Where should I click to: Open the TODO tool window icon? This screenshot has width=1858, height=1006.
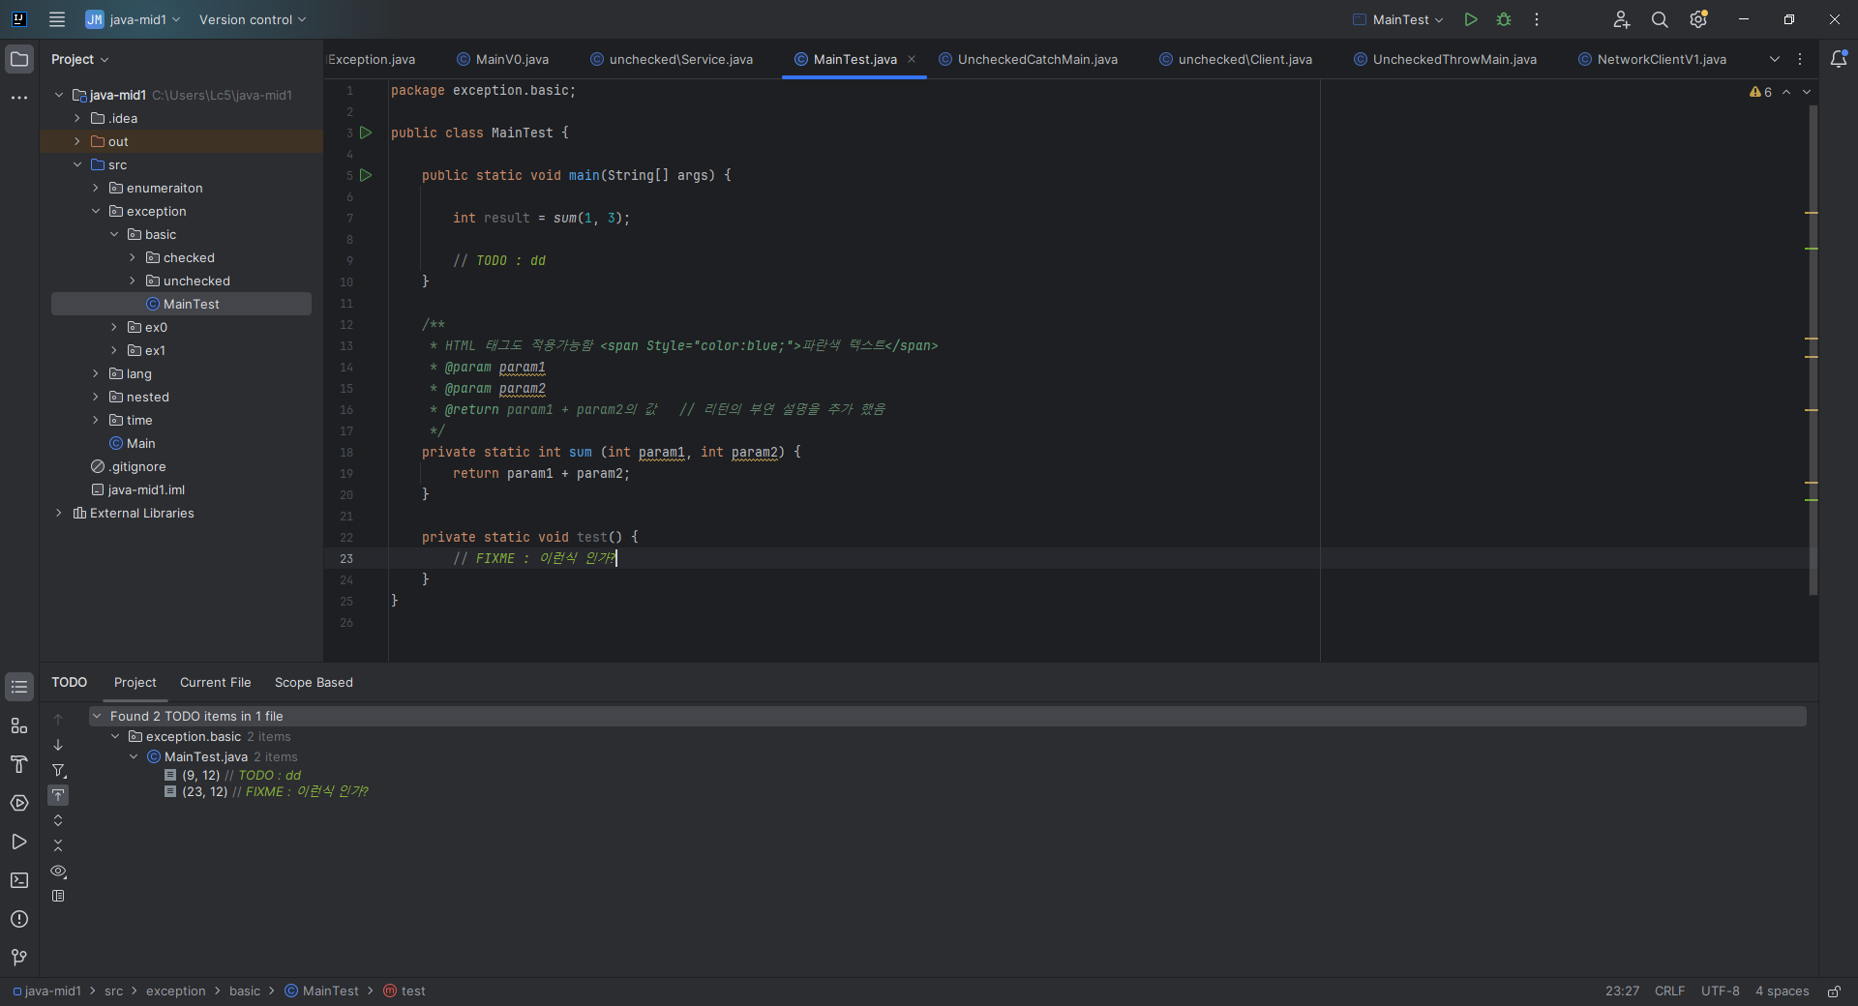tap(19, 687)
